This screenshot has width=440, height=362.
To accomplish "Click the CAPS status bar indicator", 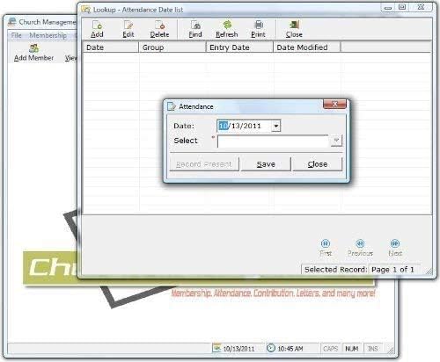I will [331, 349].
